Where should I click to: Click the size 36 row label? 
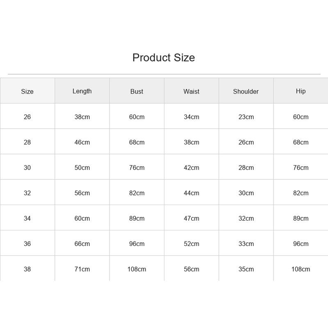click(27, 244)
